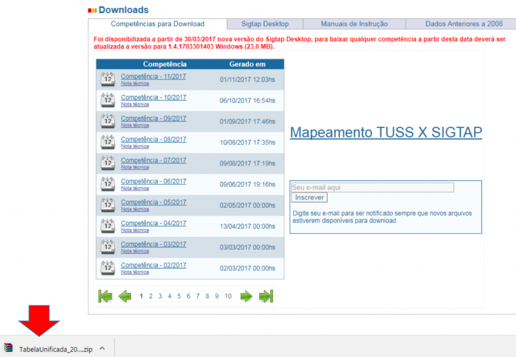Download Competência - 04/2017
The image size is (516, 357).
pyautogui.click(x=154, y=223)
